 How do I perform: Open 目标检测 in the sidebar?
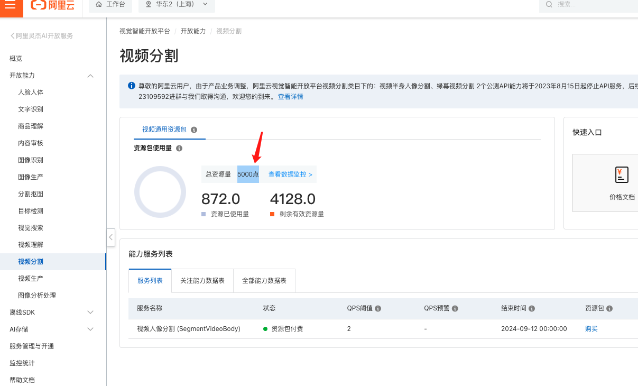31,211
